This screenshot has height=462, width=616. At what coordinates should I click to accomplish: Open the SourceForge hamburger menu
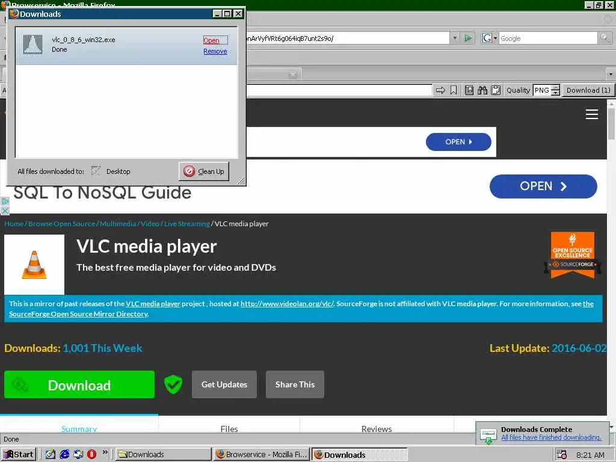(592, 114)
